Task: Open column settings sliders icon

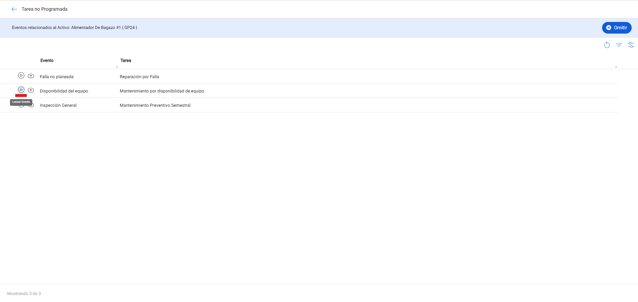Action: 631,45
